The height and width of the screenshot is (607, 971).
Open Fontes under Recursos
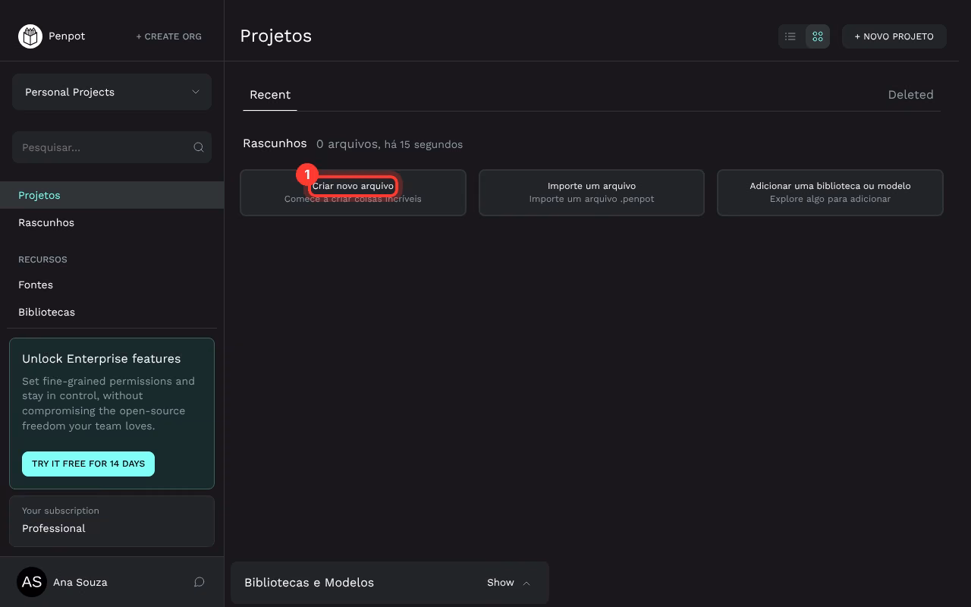point(112,285)
